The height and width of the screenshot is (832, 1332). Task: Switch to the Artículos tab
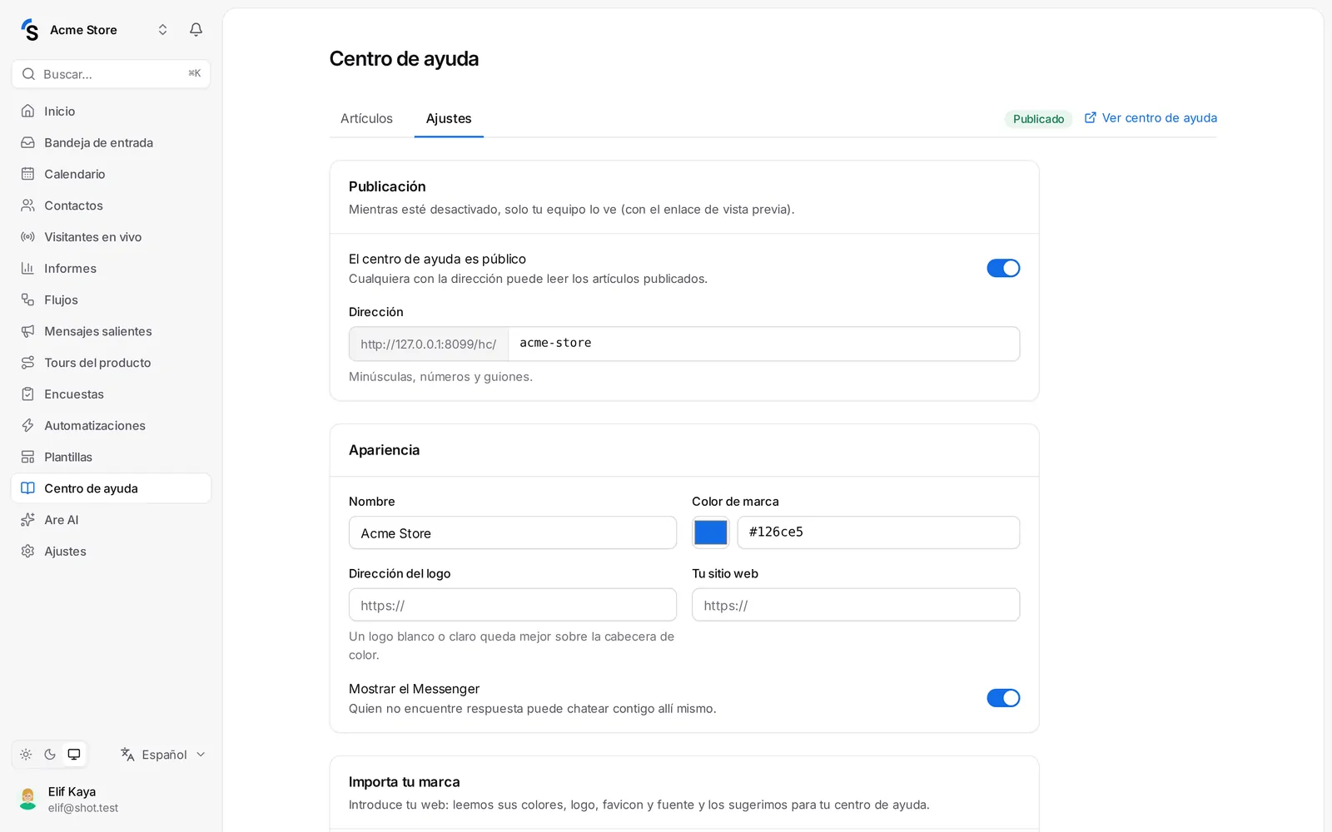366,118
